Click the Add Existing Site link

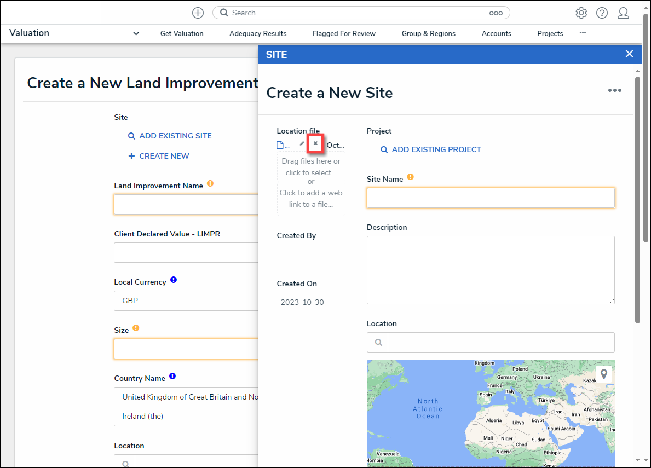coord(170,136)
